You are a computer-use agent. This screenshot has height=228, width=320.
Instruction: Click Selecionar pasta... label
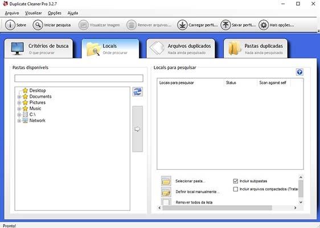(190, 181)
